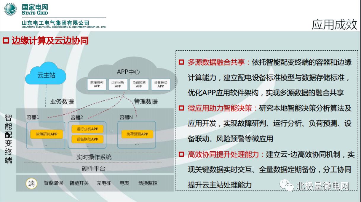Screen dimensions: 361x202
Task: Click red square bullet before 高效协同提升处理能力
Action: click(x=181, y=154)
